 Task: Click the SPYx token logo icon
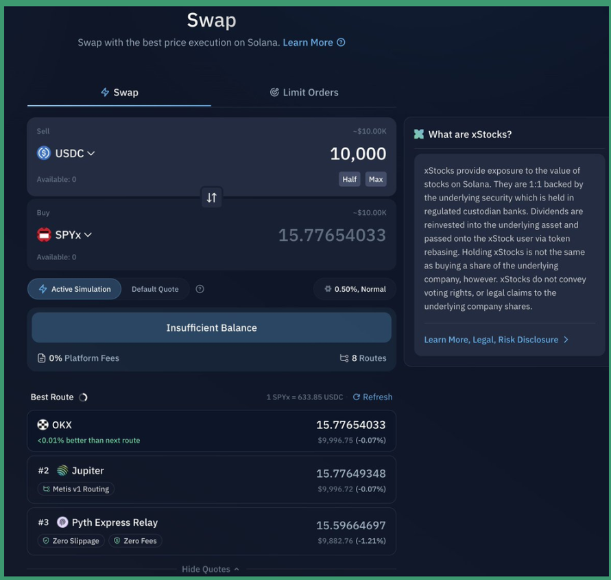pos(44,235)
